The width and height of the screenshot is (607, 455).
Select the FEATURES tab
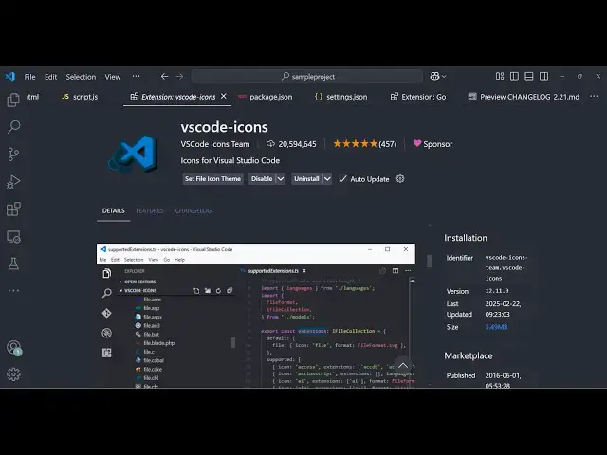[x=150, y=210]
